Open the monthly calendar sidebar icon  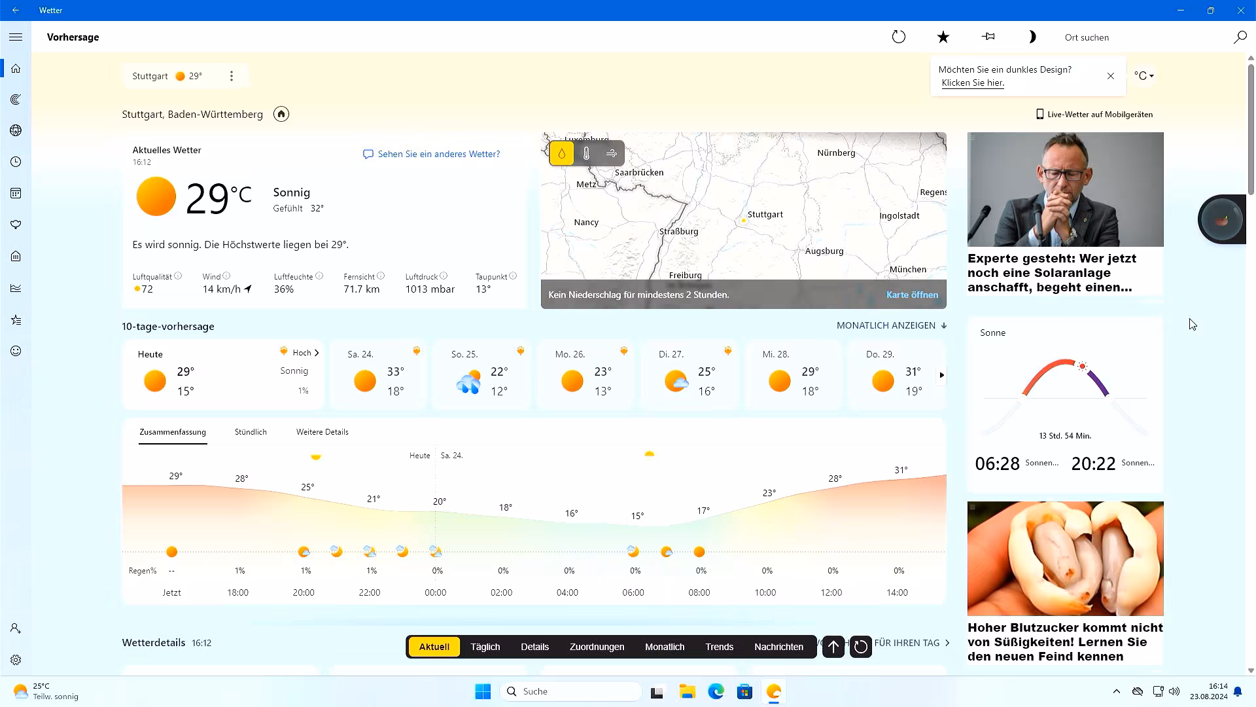tap(16, 193)
